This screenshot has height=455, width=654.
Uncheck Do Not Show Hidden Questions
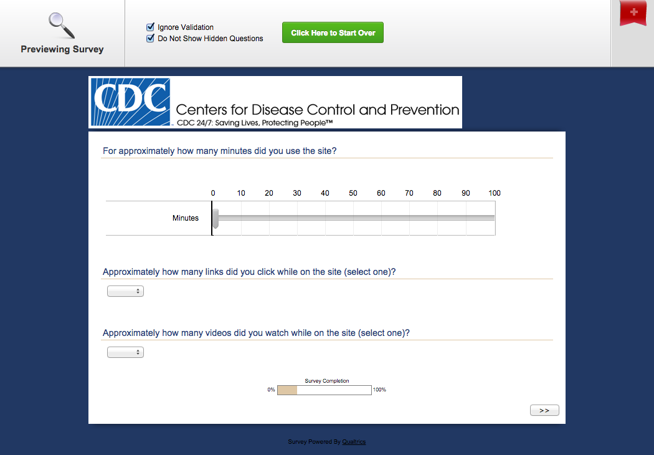click(x=150, y=39)
